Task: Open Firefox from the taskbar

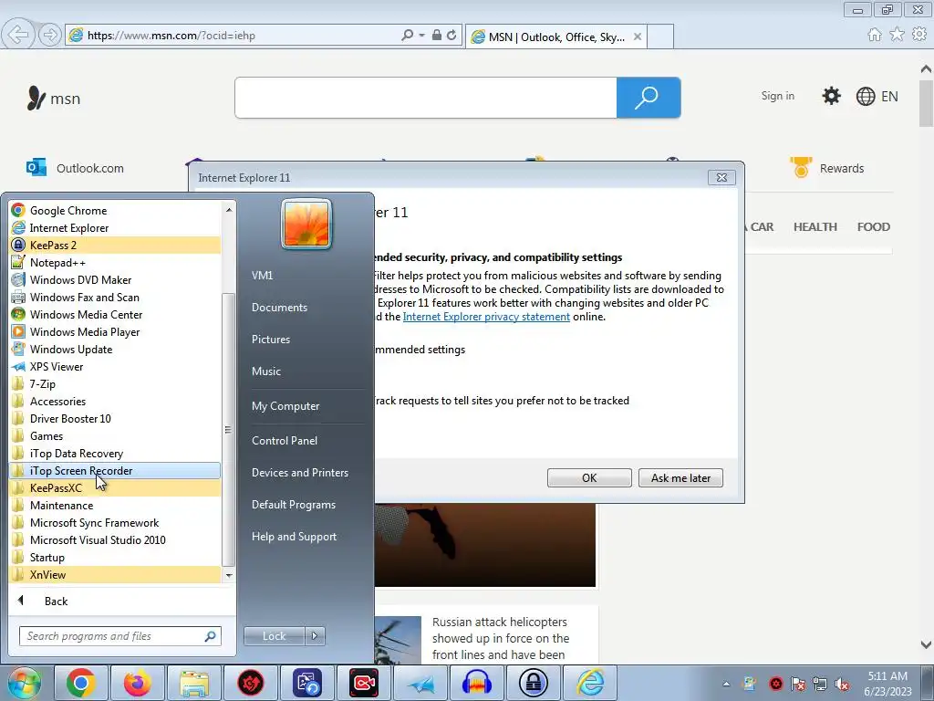Action: 138,683
